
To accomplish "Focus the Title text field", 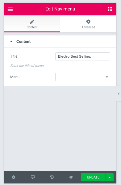I will click(x=83, y=56).
